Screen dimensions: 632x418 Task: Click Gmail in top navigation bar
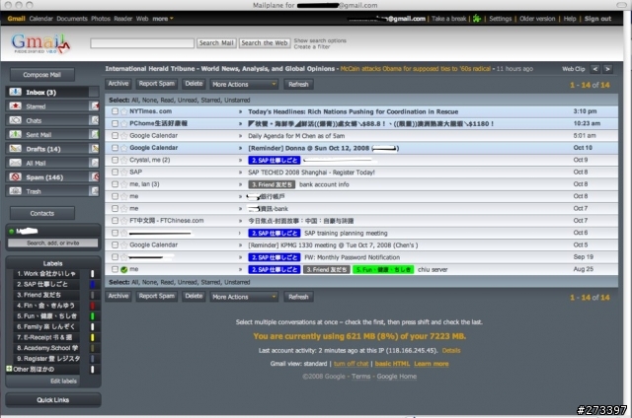tap(16, 19)
